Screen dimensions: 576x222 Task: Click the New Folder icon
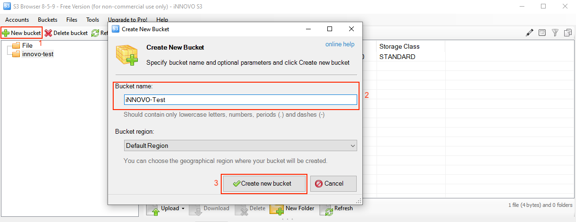point(276,210)
